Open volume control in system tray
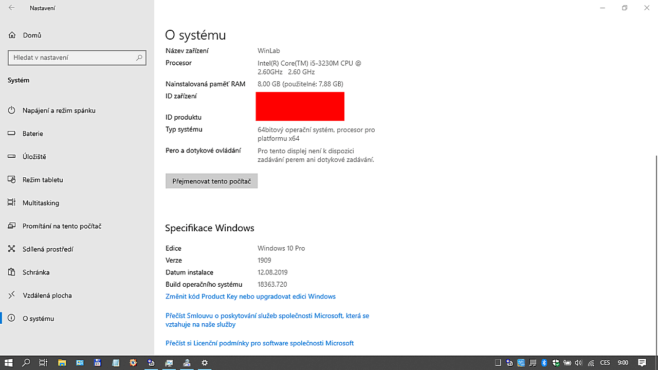Viewport: 658px width, 370px height. click(578, 363)
